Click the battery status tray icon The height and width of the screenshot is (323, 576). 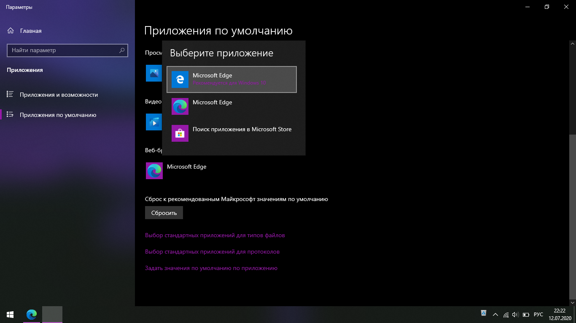tap(526, 315)
